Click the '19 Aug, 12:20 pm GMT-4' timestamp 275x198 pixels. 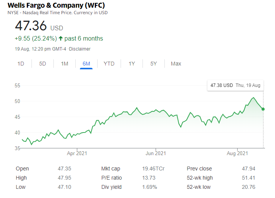[x=40, y=49]
